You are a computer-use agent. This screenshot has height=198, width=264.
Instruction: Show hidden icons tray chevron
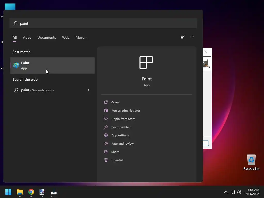tap(226, 192)
